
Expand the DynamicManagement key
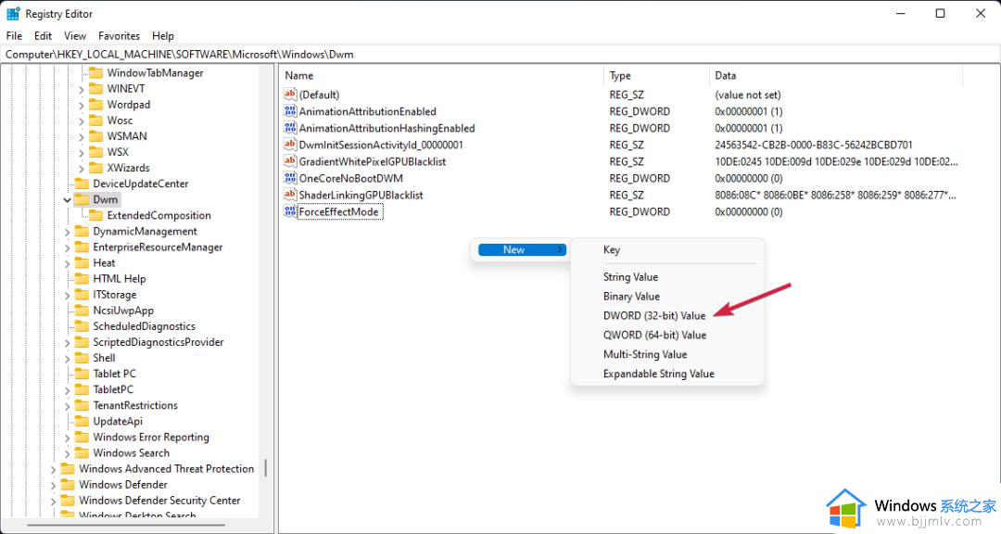pos(67,232)
